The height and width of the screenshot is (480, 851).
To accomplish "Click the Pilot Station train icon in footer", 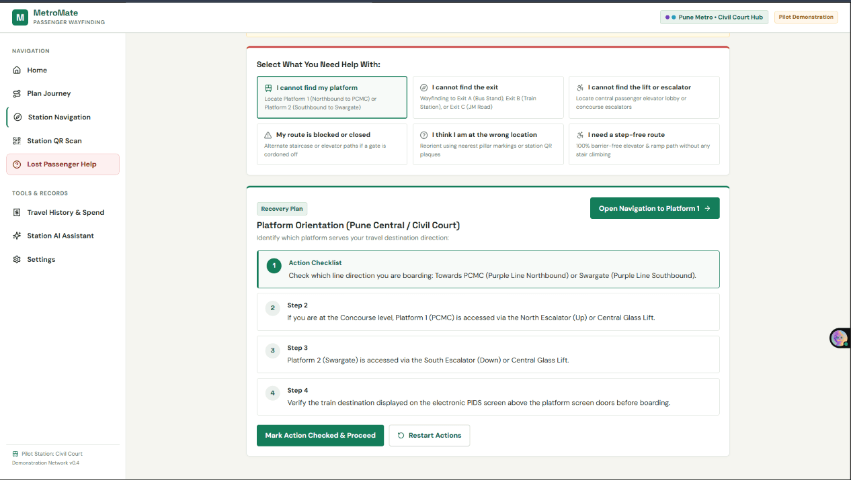I will pyautogui.click(x=15, y=454).
